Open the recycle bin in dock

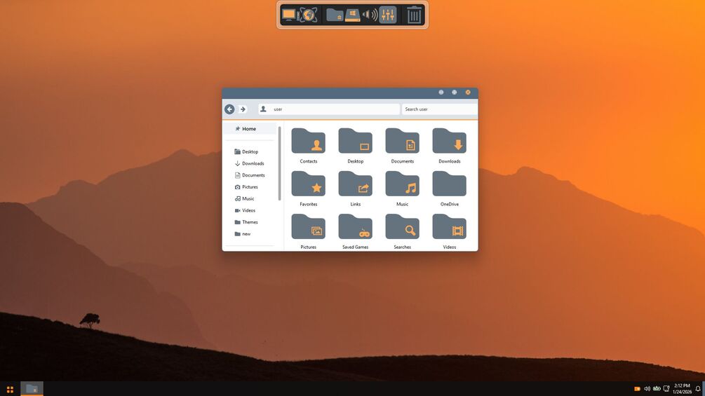point(414,15)
